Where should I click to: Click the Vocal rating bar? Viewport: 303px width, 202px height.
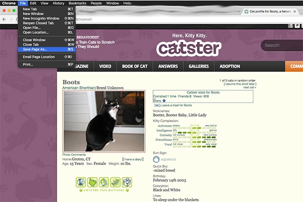coord(194,146)
